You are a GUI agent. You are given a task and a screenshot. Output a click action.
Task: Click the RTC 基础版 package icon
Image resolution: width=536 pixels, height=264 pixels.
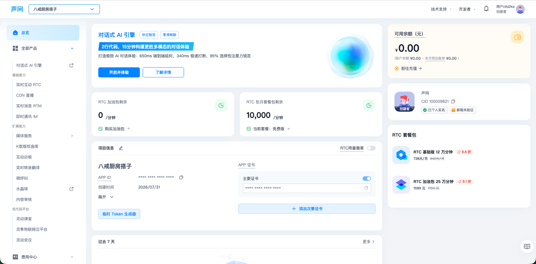401,155
